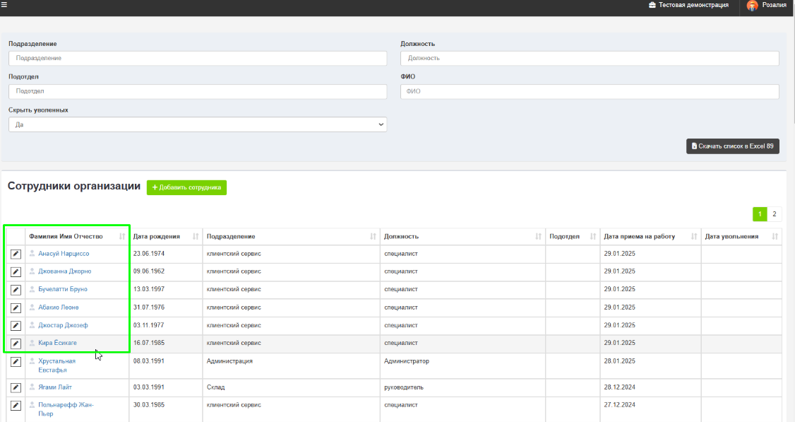Click edit pencil for Ягами Лайт
The height and width of the screenshot is (422, 795).
(x=16, y=387)
